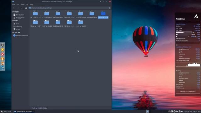Open the 19.11-to-19.12 folder
The height and width of the screenshot is (113, 201).
coord(80,24)
